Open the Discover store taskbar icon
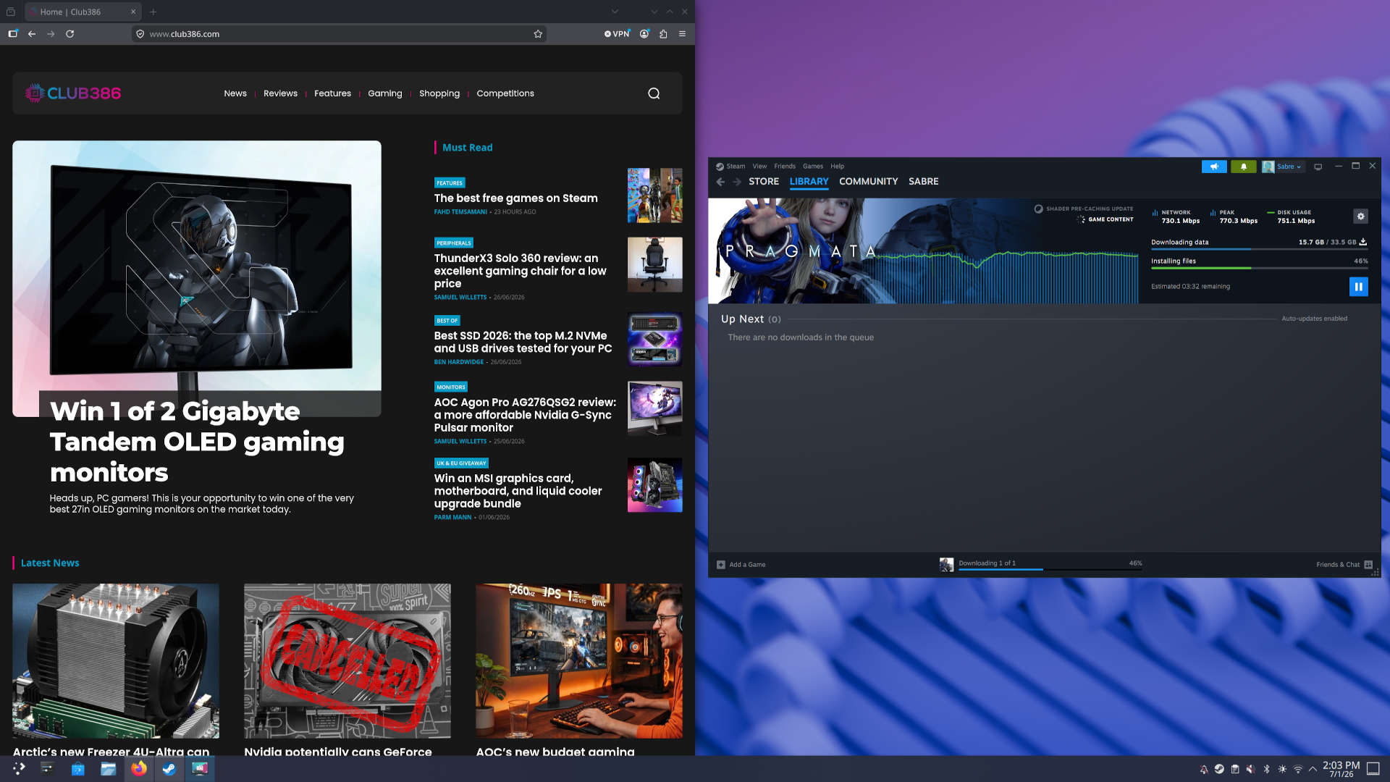This screenshot has height=782, width=1390. (77, 768)
